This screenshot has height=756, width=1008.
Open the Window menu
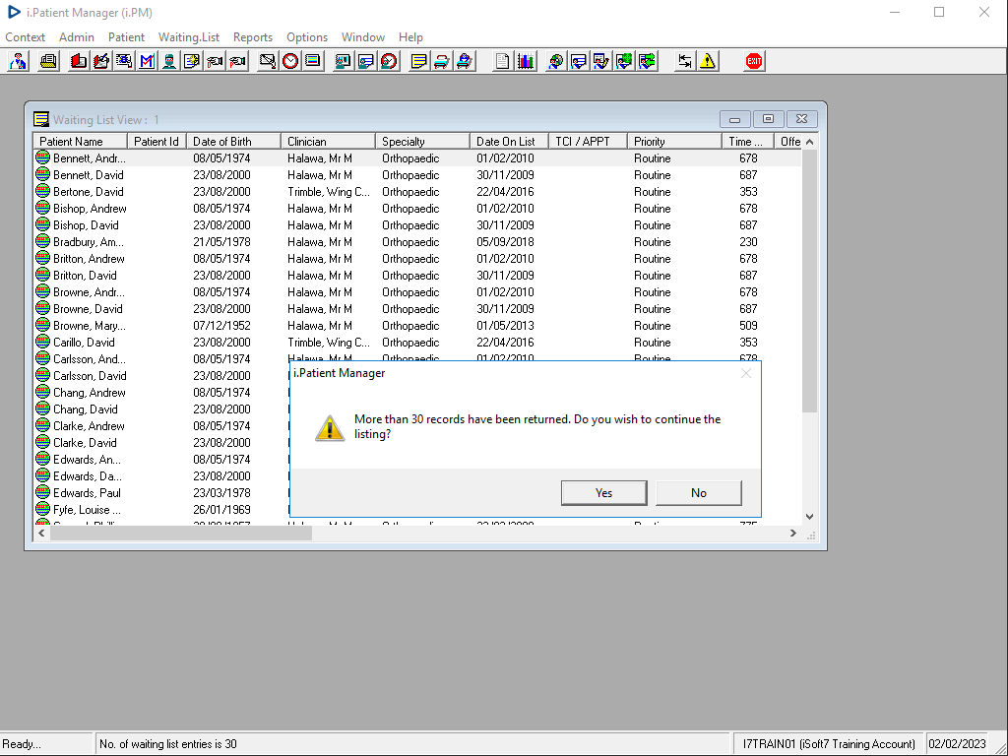363,37
